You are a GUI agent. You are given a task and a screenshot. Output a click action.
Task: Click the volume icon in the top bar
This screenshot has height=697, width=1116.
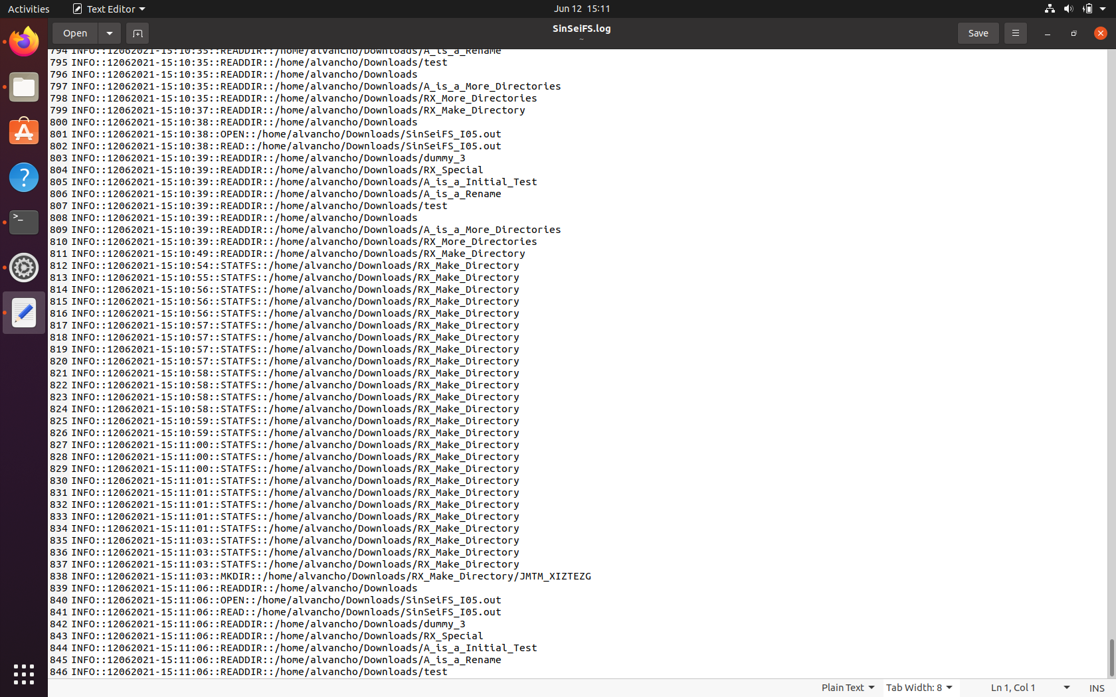click(1068, 9)
